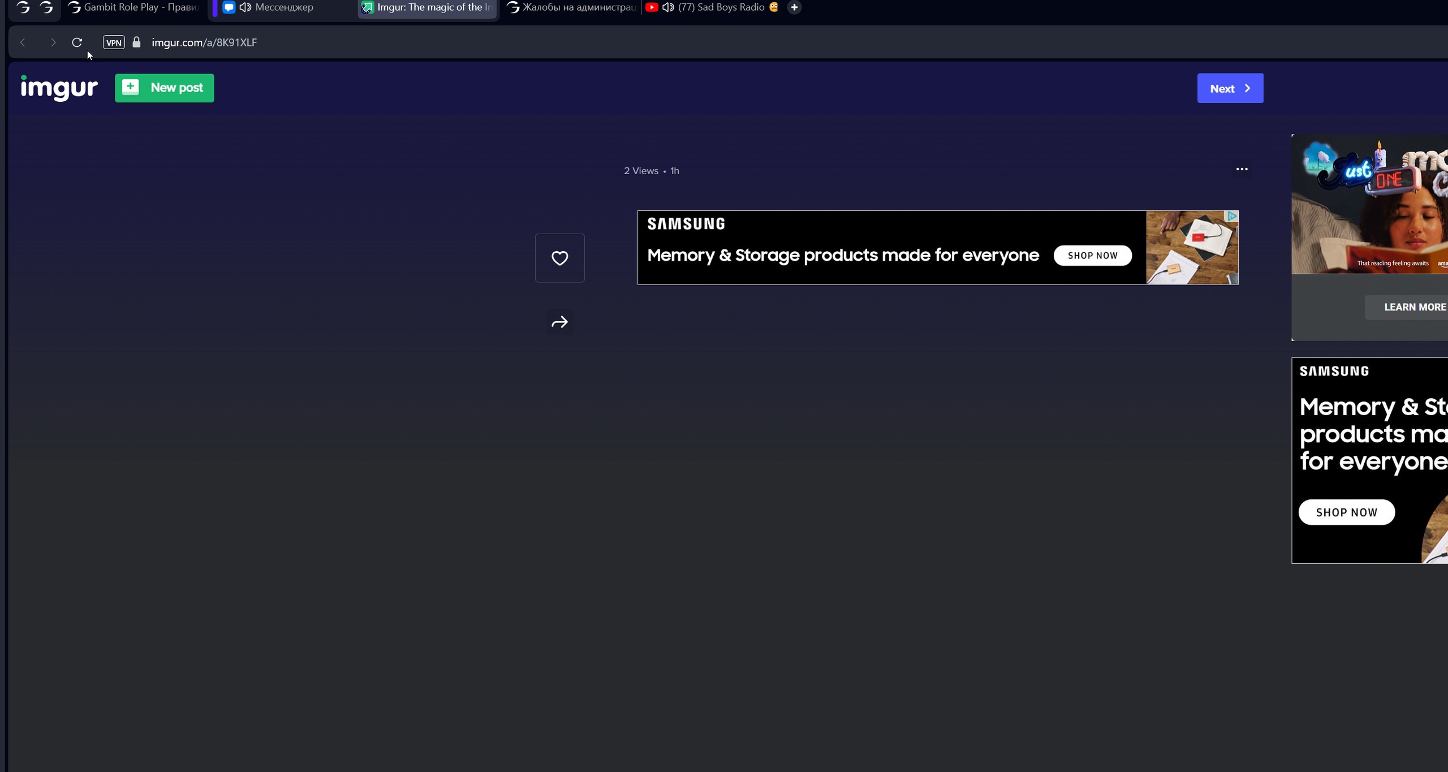
Task: Open a new tab with plus button
Action: 794,7
